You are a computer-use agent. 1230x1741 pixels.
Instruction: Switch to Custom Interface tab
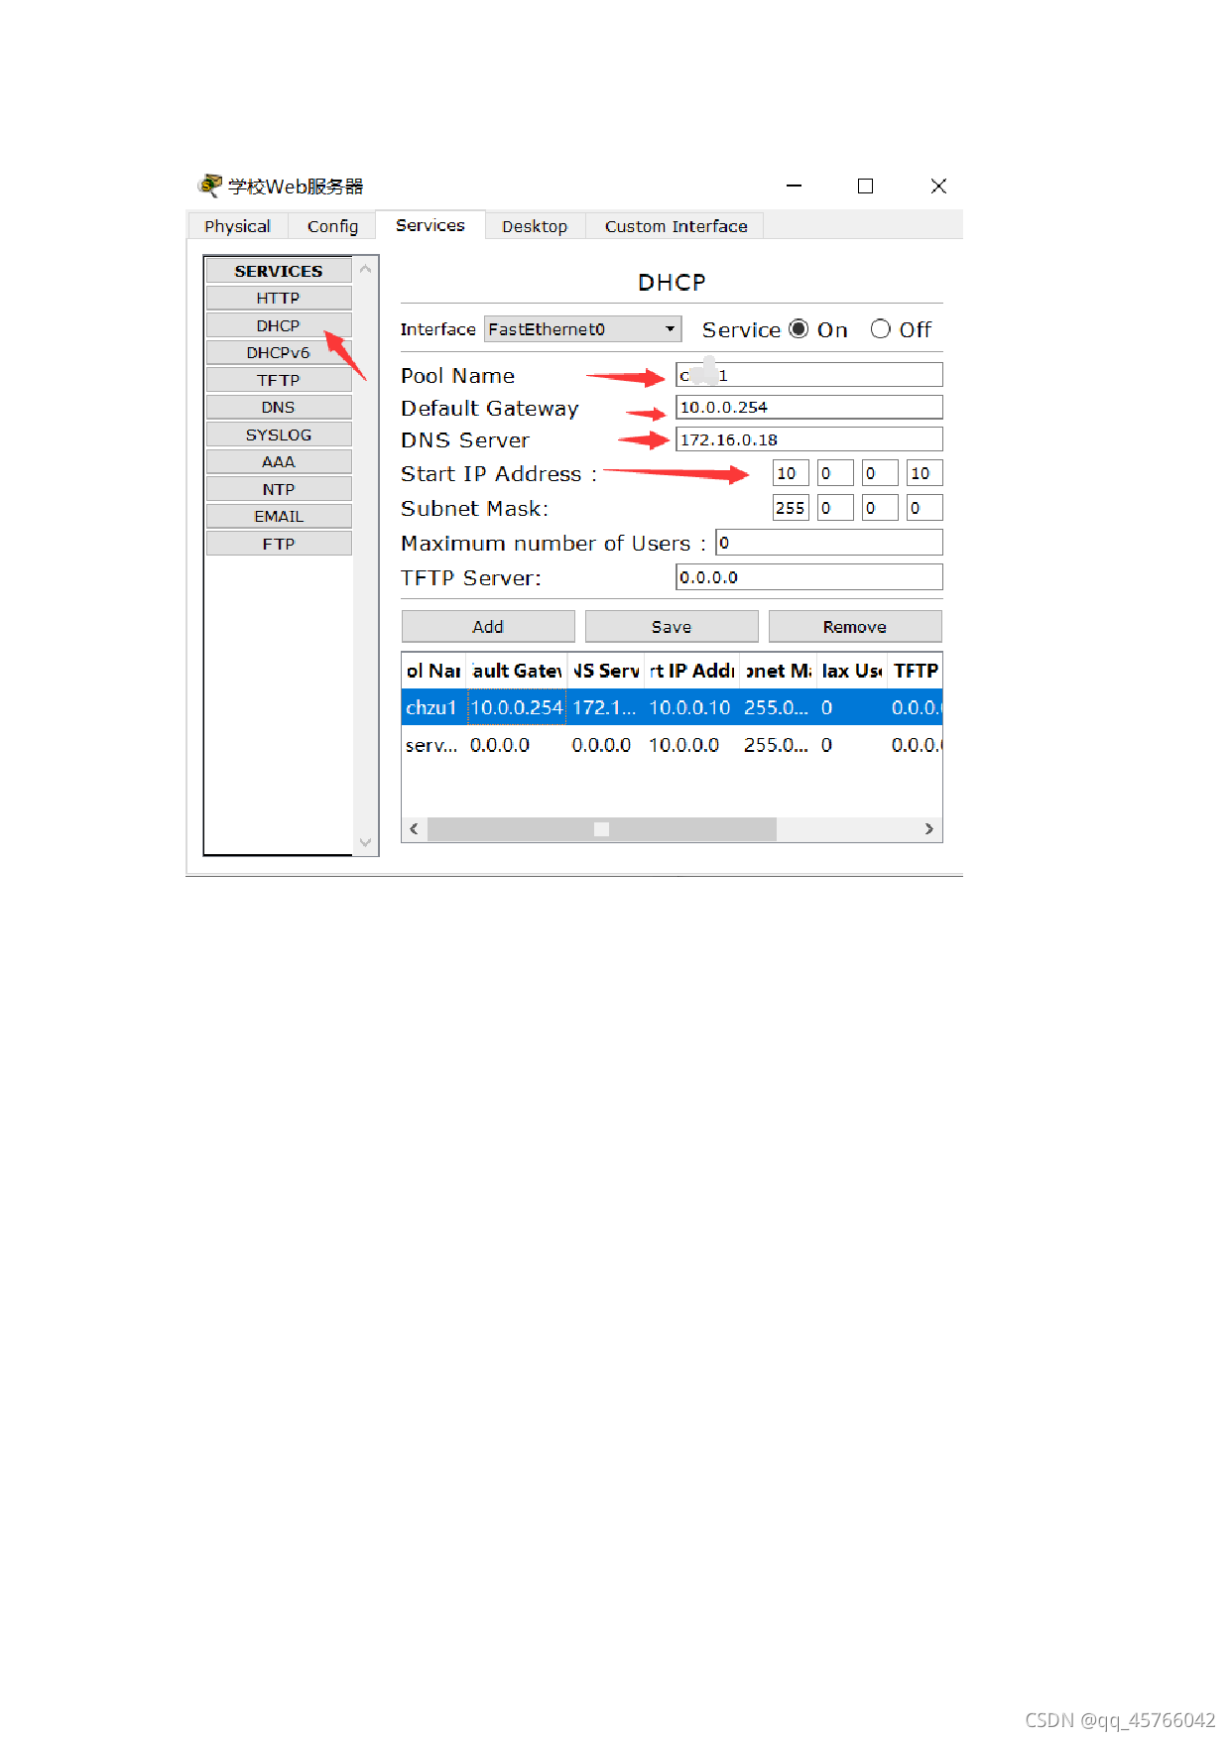click(x=676, y=226)
